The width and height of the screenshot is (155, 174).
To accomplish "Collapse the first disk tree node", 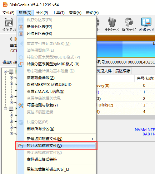I will (x=5, y=71).
